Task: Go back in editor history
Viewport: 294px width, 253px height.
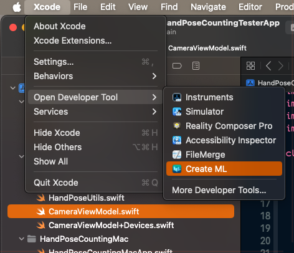Action: point(268,66)
